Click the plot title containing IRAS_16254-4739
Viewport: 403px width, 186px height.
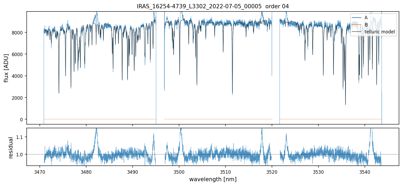(213, 6)
